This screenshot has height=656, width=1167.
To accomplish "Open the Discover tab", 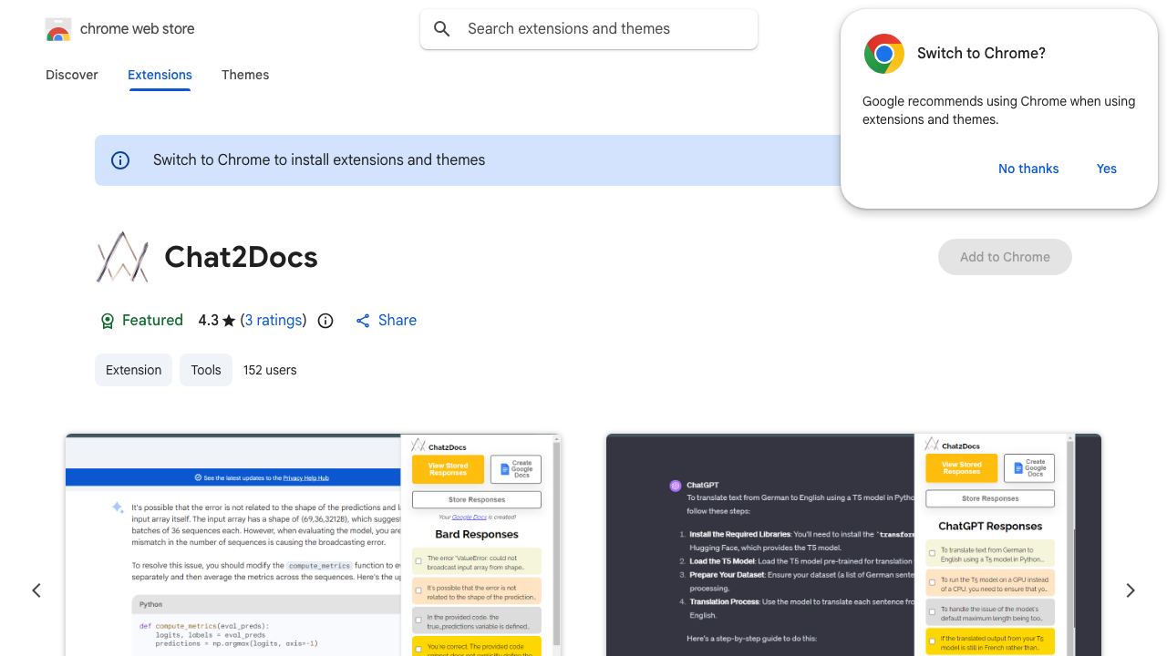I will tap(72, 75).
